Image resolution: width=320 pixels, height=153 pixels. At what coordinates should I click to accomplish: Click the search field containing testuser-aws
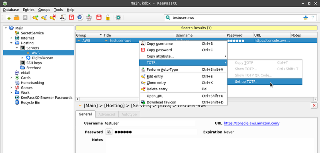coord(237,18)
